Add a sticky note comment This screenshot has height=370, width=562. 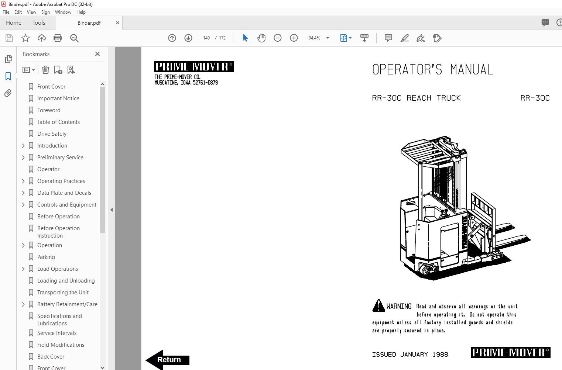[388, 38]
